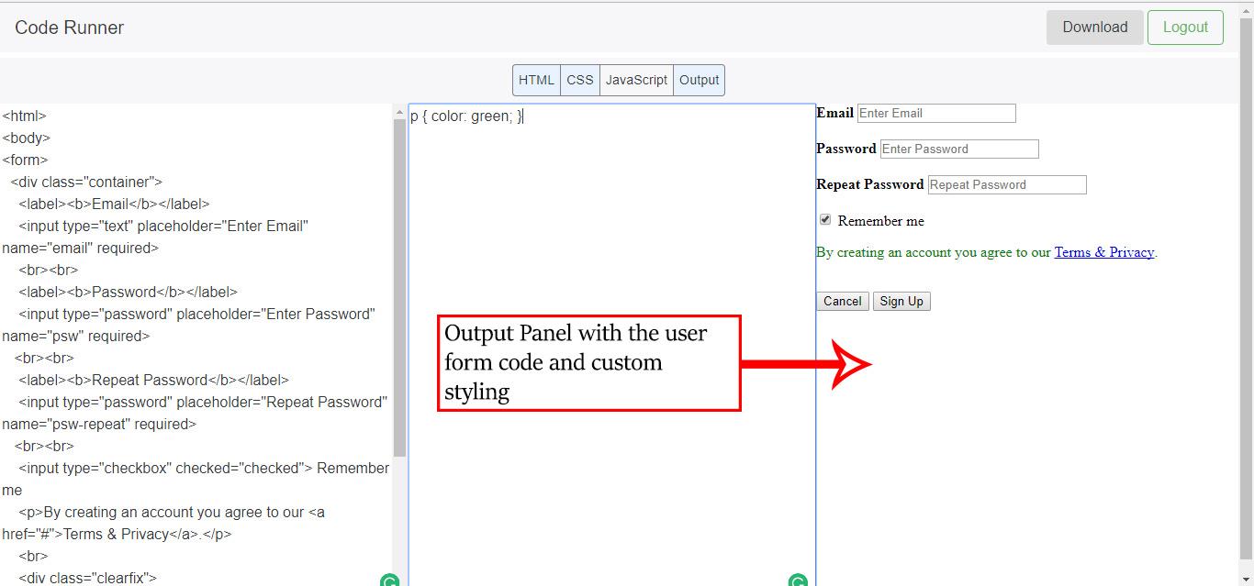Click inside the CSS code editor

point(611,229)
